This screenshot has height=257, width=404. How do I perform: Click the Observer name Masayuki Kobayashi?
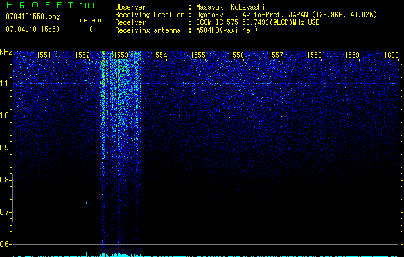231,7
